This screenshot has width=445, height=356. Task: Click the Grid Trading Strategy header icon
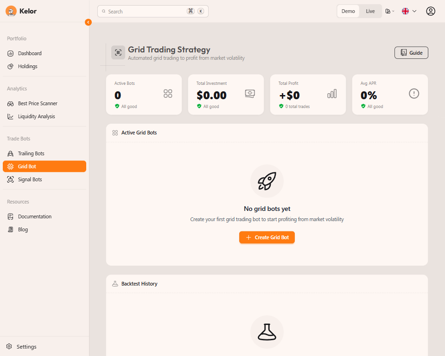(118, 52)
